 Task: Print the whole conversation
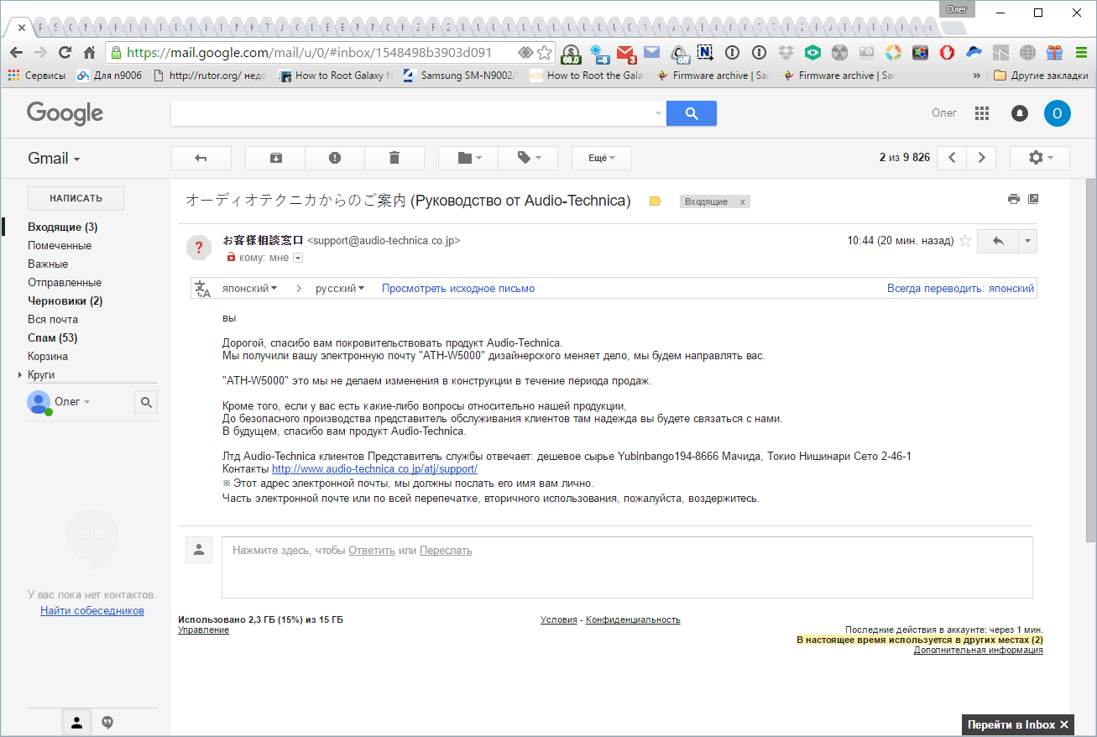1014,199
